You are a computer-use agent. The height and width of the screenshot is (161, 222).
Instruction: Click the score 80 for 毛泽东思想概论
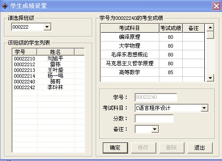click(171, 55)
